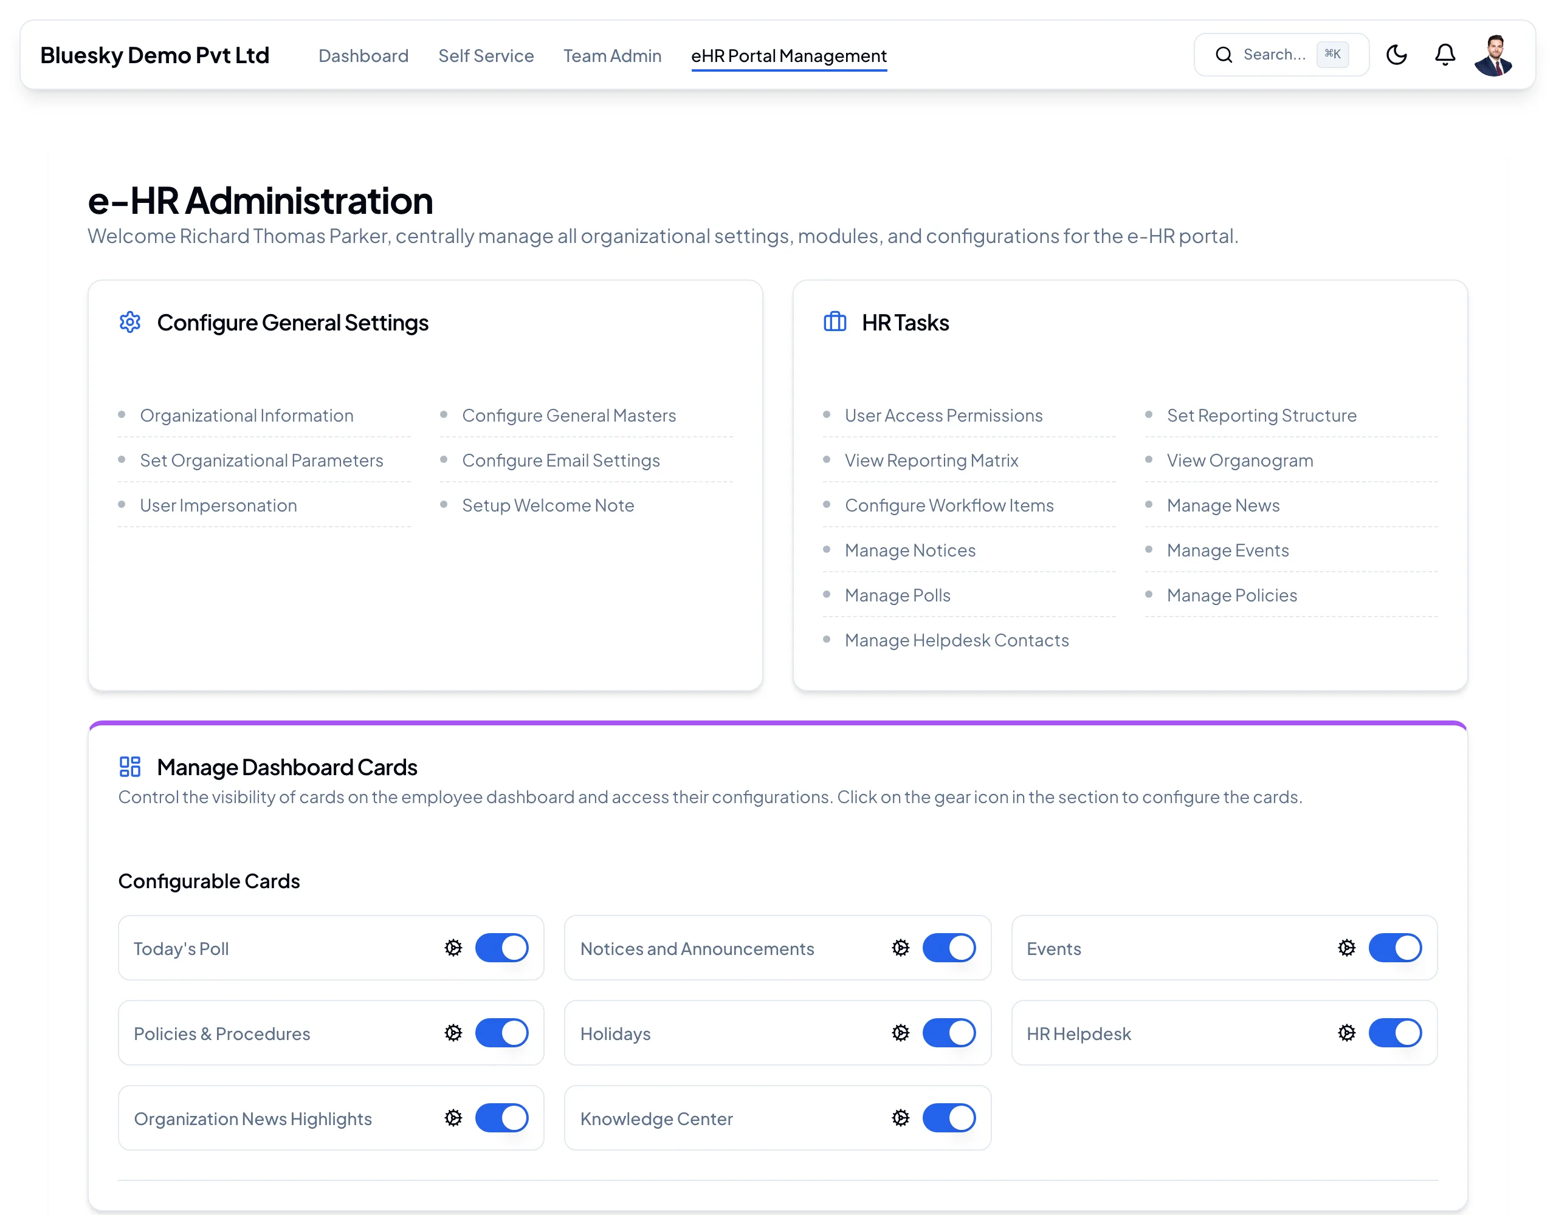This screenshot has width=1556, height=1215.
Task: Open Organizational Information link
Action: (x=247, y=415)
